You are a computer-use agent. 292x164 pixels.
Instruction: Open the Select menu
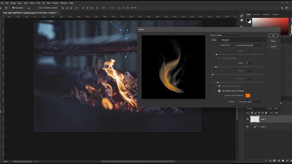(32, 3)
